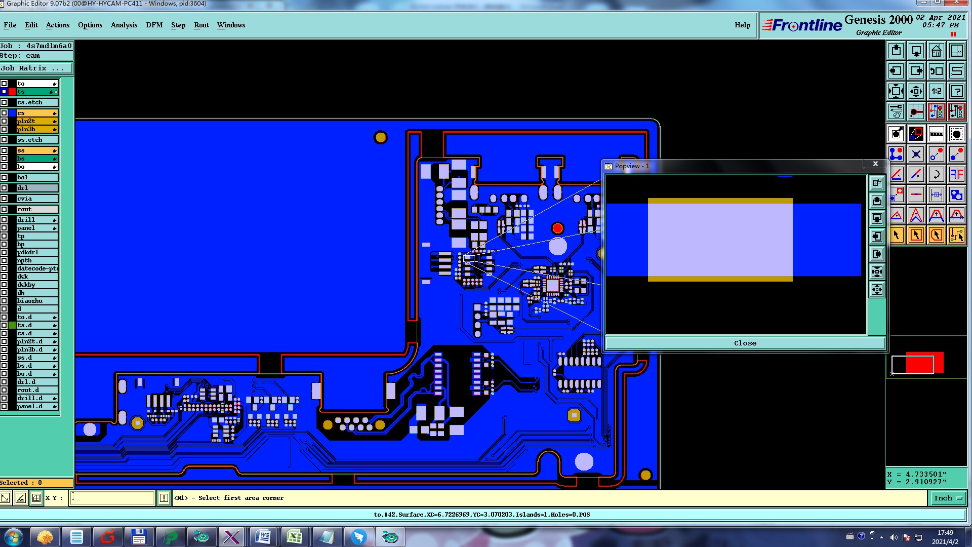Click the 1:2 zoom scale icon
The width and height of the screenshot is (972, 547).
[x=937, y=92]
